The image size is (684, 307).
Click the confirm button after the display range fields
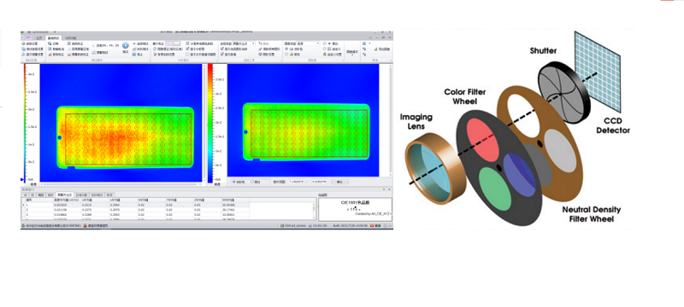tap(339, 182)
